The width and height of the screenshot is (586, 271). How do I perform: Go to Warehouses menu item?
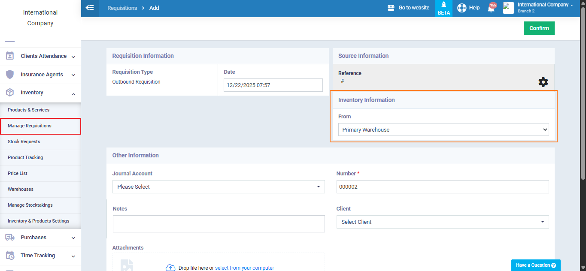tap(21, 189)
